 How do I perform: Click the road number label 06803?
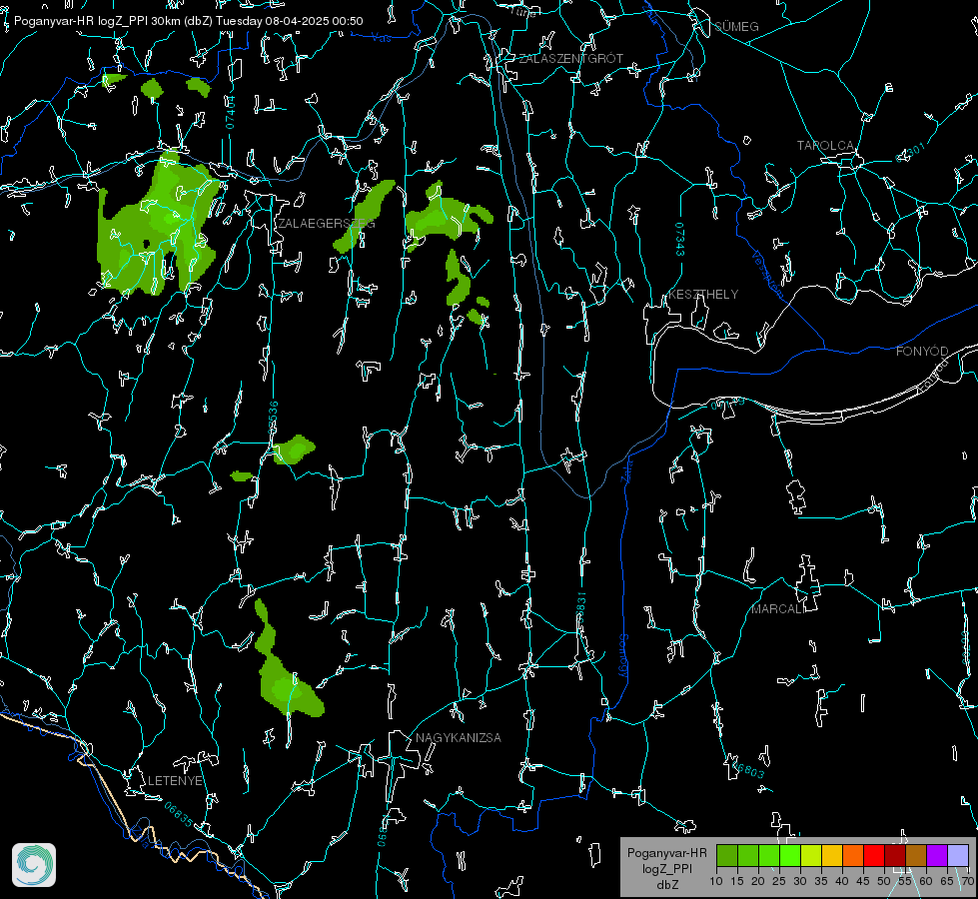pyautogui.click(x=747, y=769)
